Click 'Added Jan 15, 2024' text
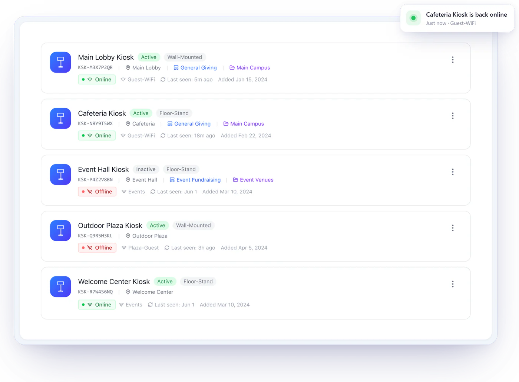This screenshot has height=382, width=519. coord(243,80)
